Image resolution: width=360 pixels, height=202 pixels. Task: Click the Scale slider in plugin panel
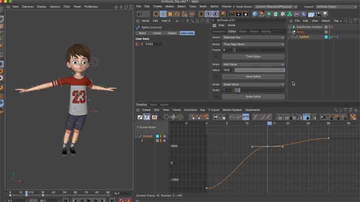(x=259, y=90)
